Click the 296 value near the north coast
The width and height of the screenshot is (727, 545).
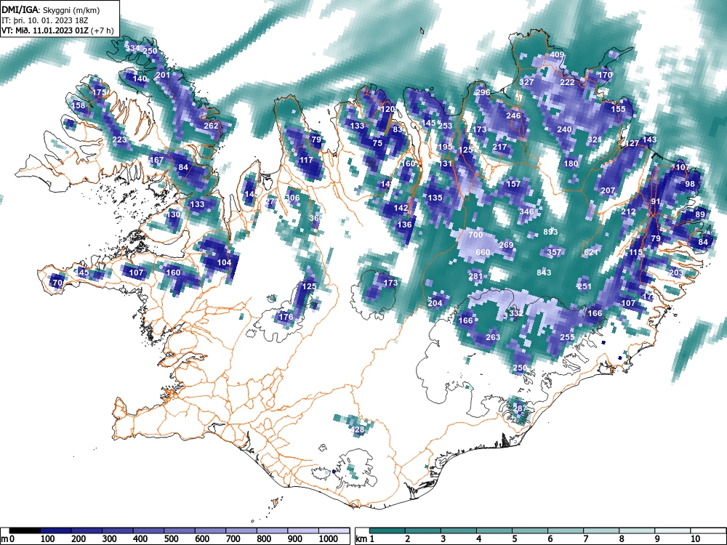pos(483,92)
